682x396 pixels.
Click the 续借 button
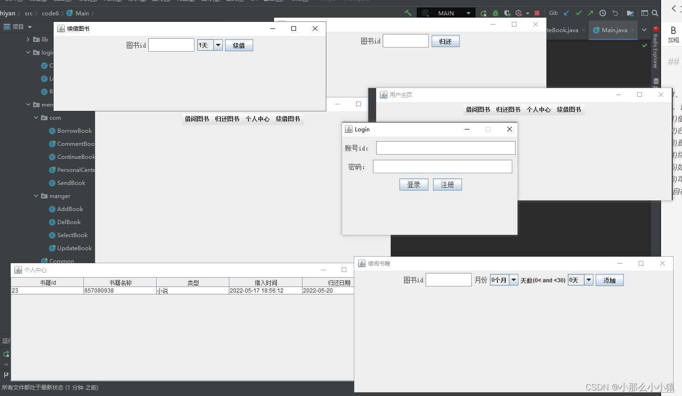pos(239,45)
